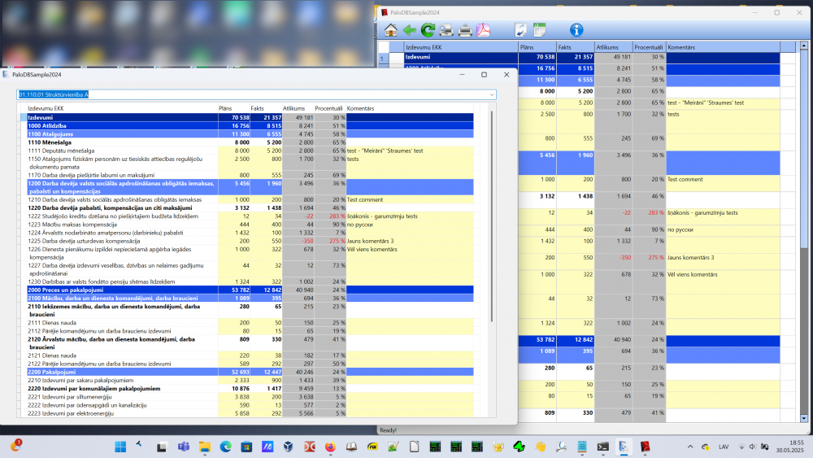
Task: Select 2111 Dienas nauda row
Action: click(x=250, y=323)
